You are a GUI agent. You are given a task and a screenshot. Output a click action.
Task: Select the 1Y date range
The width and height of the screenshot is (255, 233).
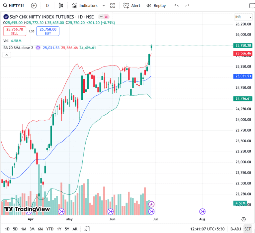(x=59, y=229)
